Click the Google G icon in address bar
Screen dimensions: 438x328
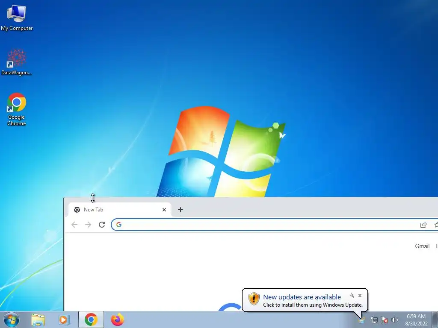pyautogui.click(x=119, y=225)
